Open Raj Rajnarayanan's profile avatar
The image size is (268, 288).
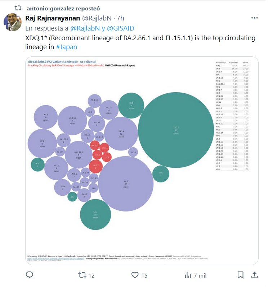pyautogui.click(x=13, y=22)
